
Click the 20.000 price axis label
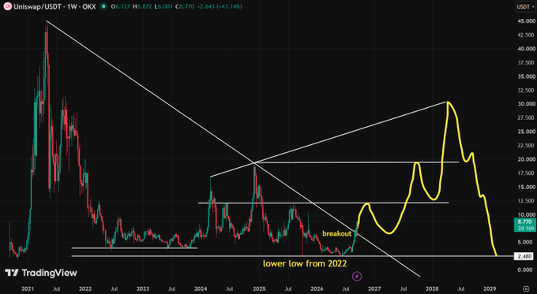pyautogui.click(x=526, y=159)
